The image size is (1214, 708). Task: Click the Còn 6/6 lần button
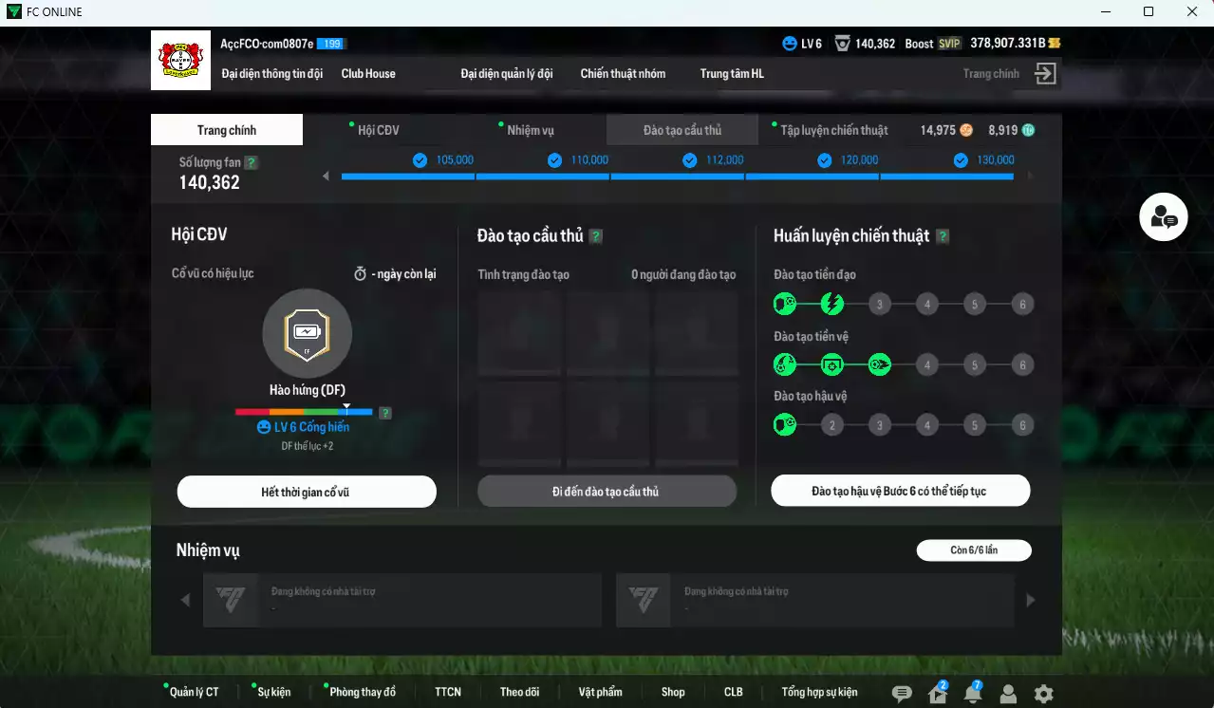tap(974, 550)
